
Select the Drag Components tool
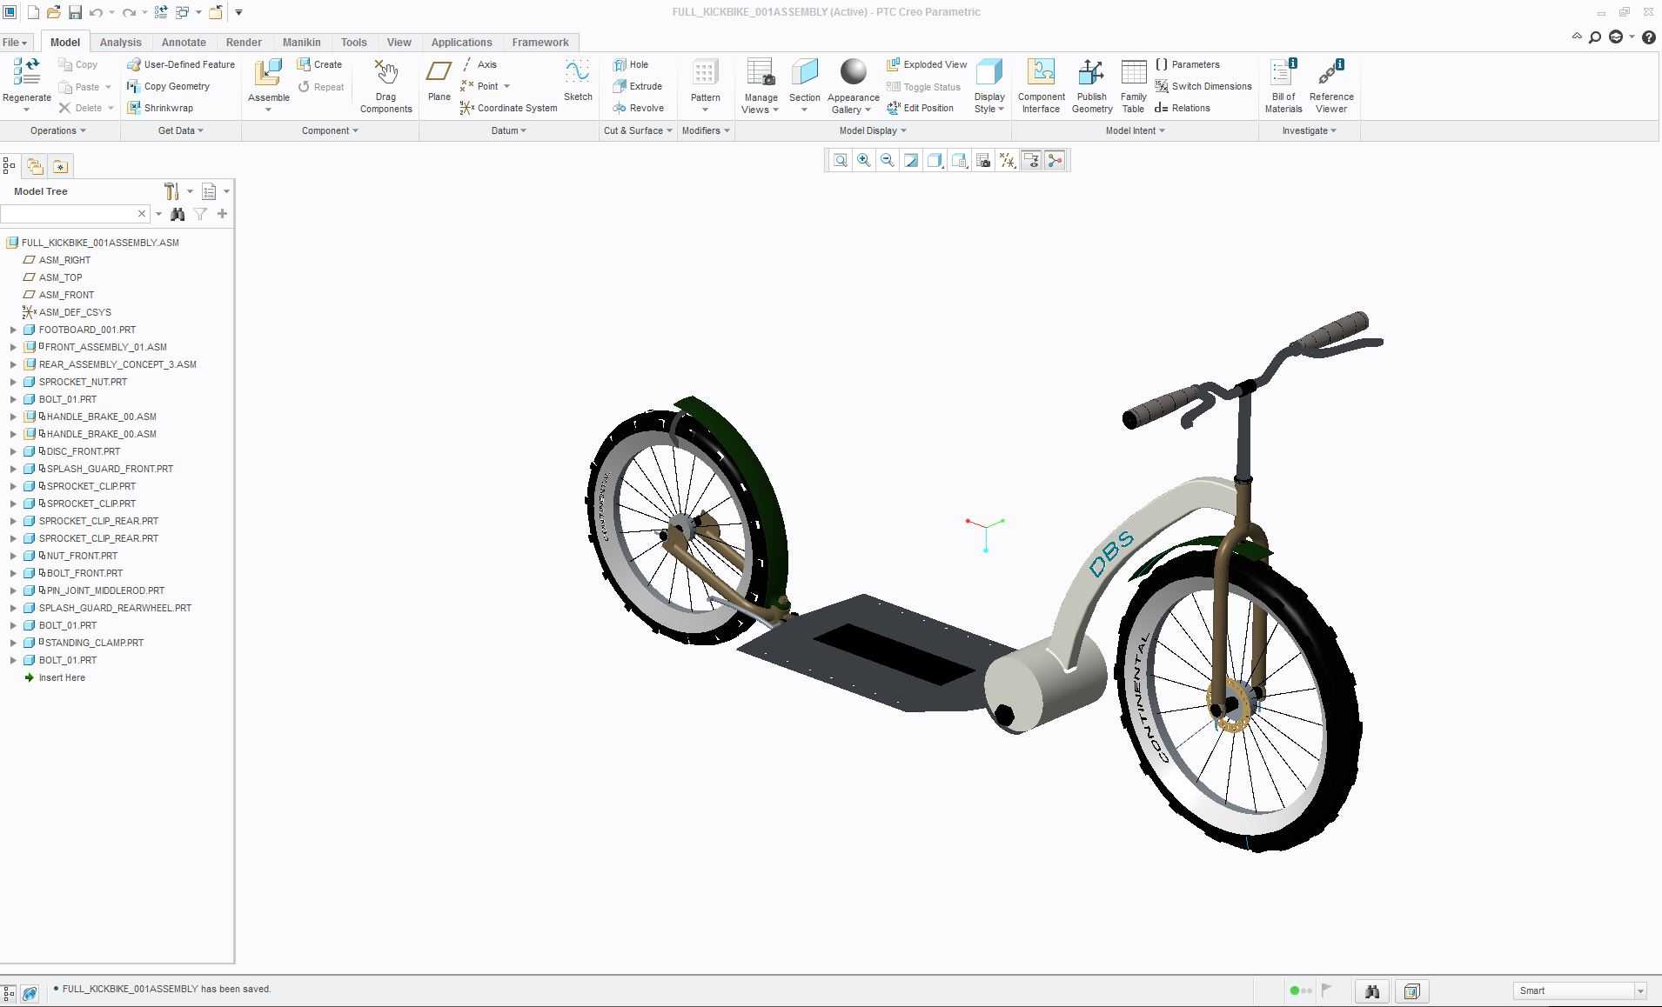coord(385,85)
